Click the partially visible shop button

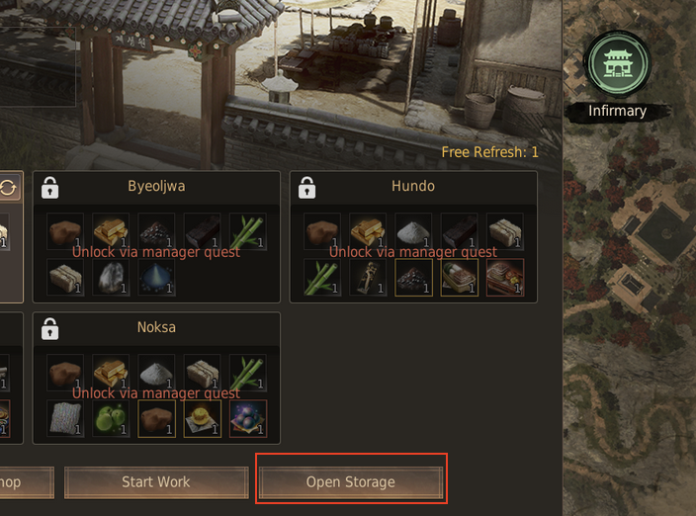27,482
